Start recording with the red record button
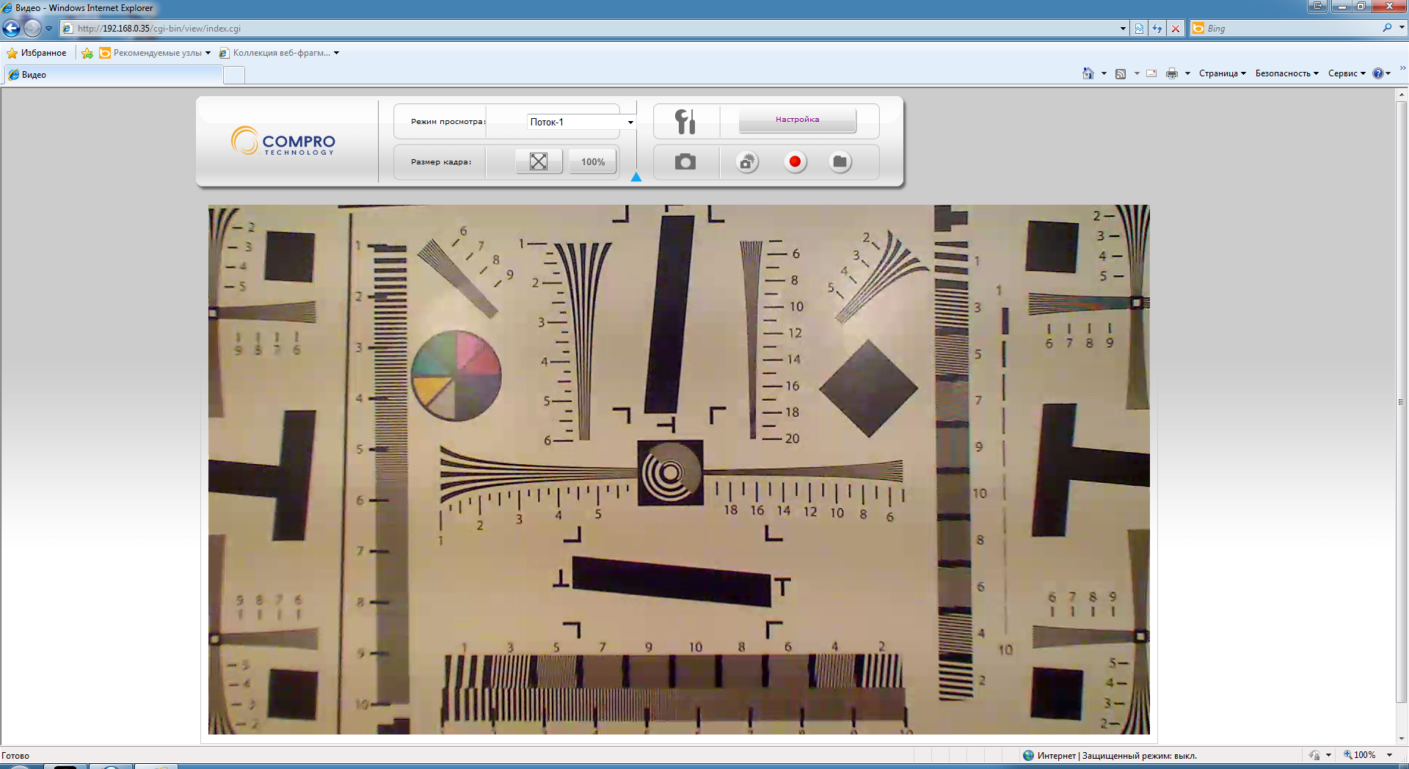1409x769 pixels. click(795, 161)
